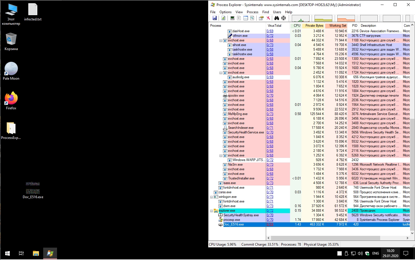
Task: Collapse the svchost.exe node containing Windows.WARP.JITS
Action: tap(221, 156)
